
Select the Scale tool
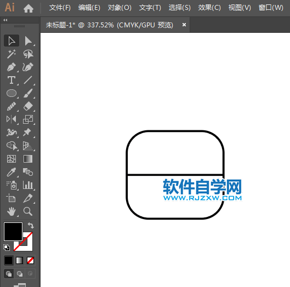(28, 119)
